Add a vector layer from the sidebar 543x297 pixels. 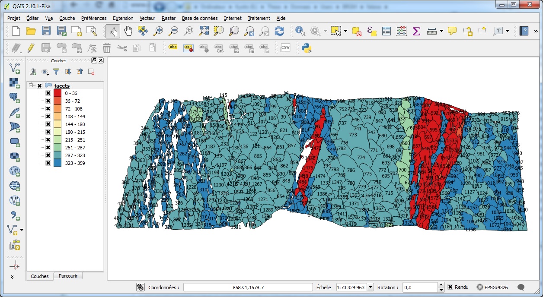pos(15,68)
